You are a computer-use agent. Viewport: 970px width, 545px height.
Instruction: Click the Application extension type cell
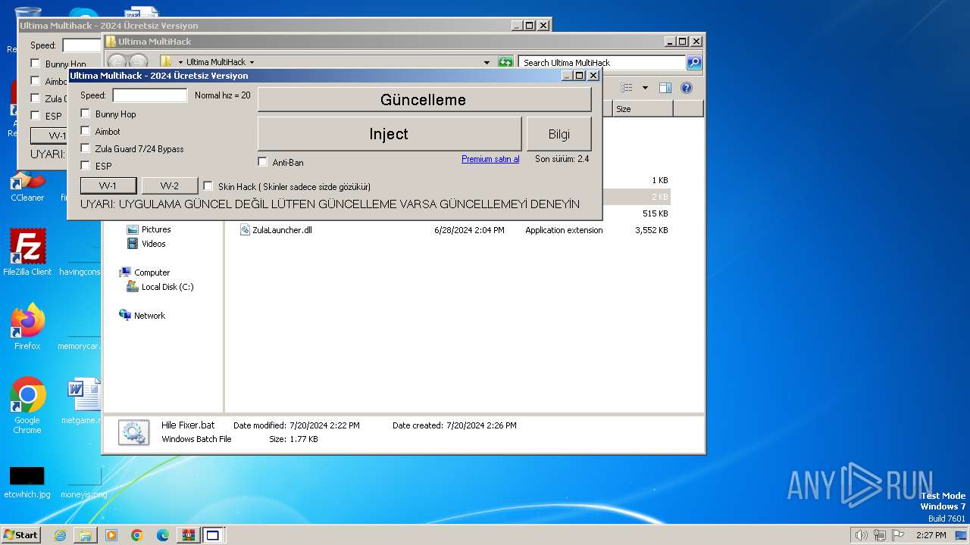564,230
